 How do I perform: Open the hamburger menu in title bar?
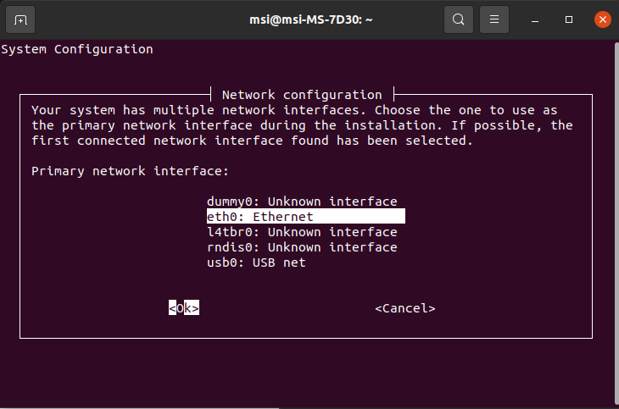click(494, 19)
